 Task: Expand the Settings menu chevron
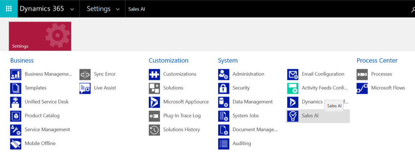click(x=118, y=9)
